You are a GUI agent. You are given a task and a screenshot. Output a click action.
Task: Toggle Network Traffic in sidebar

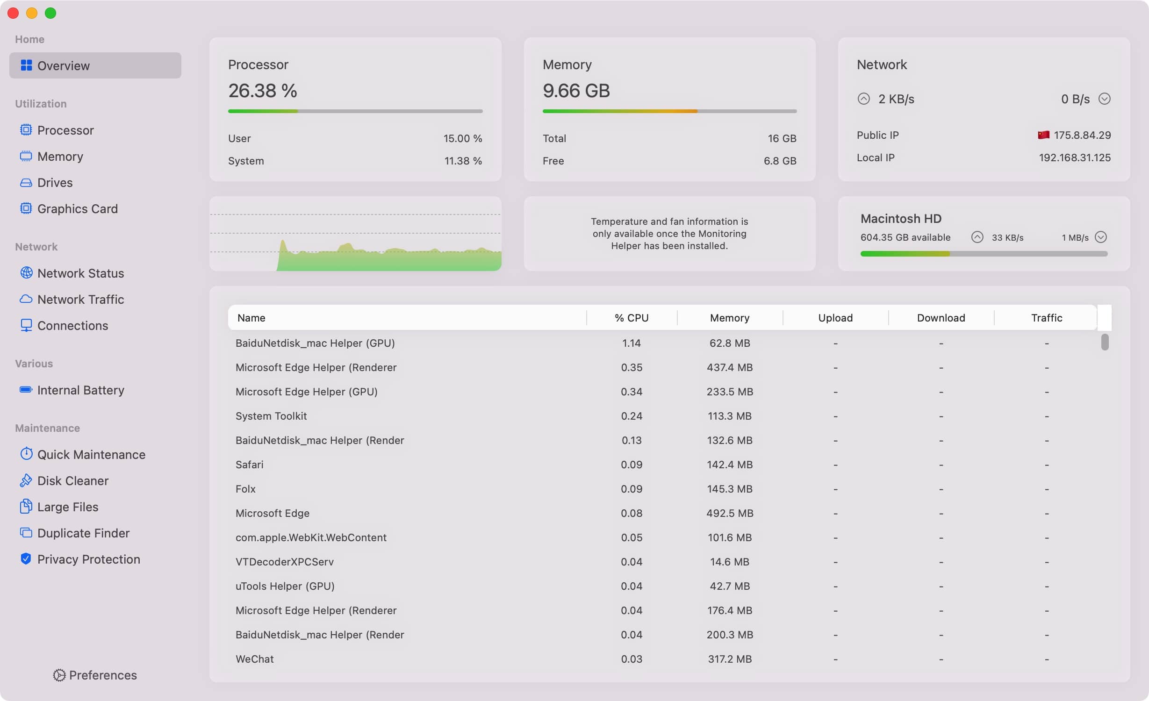tap(79, 299)
